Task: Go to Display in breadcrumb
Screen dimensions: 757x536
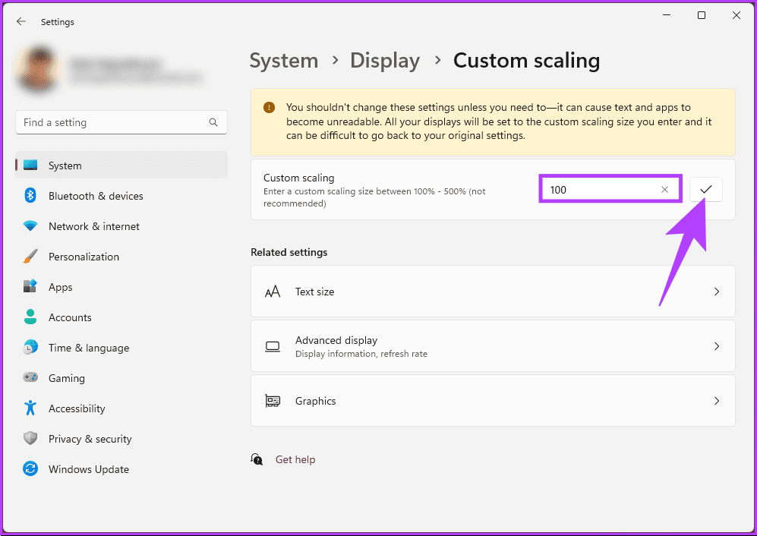Action: (384, 61)
